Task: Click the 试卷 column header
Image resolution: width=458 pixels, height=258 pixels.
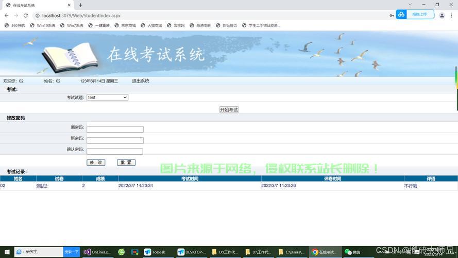Action: click(59, 179)
